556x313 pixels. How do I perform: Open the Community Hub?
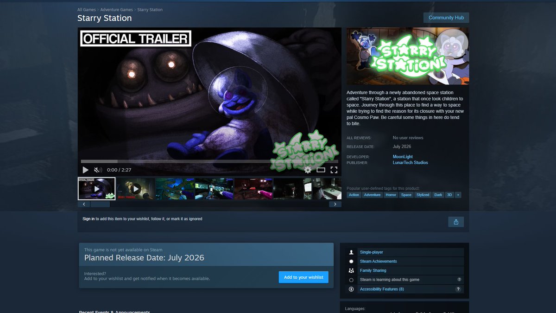446,18
